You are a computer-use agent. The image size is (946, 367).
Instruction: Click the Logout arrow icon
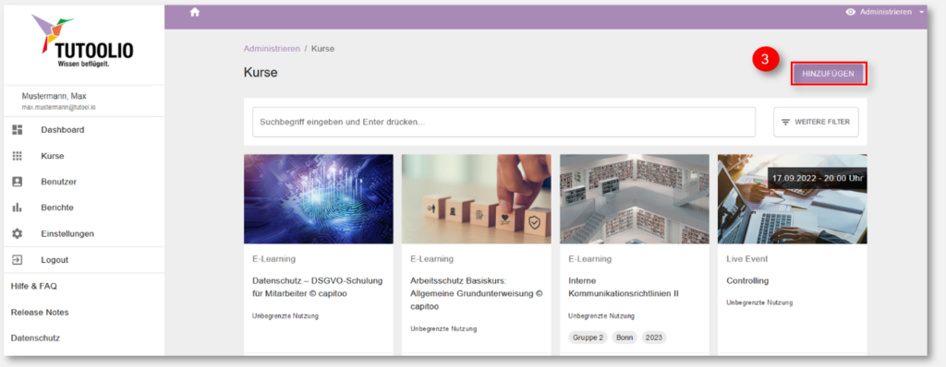pos(17,260)
